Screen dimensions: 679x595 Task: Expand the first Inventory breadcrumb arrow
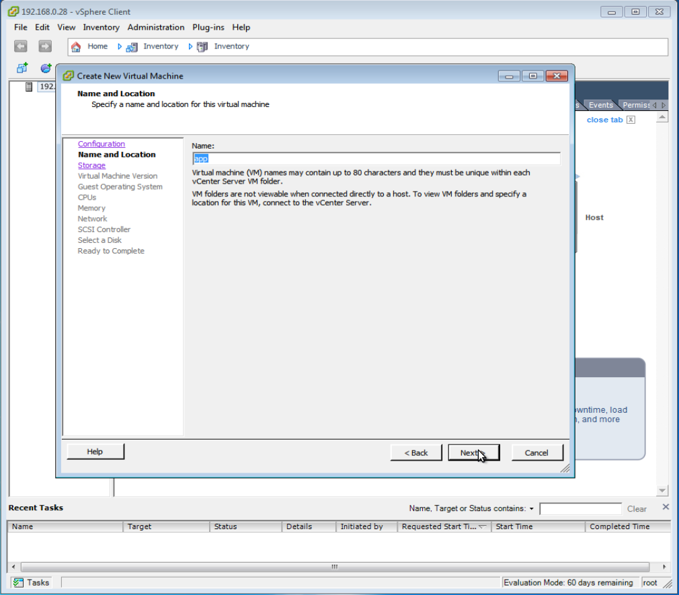(x=190, y=46)
